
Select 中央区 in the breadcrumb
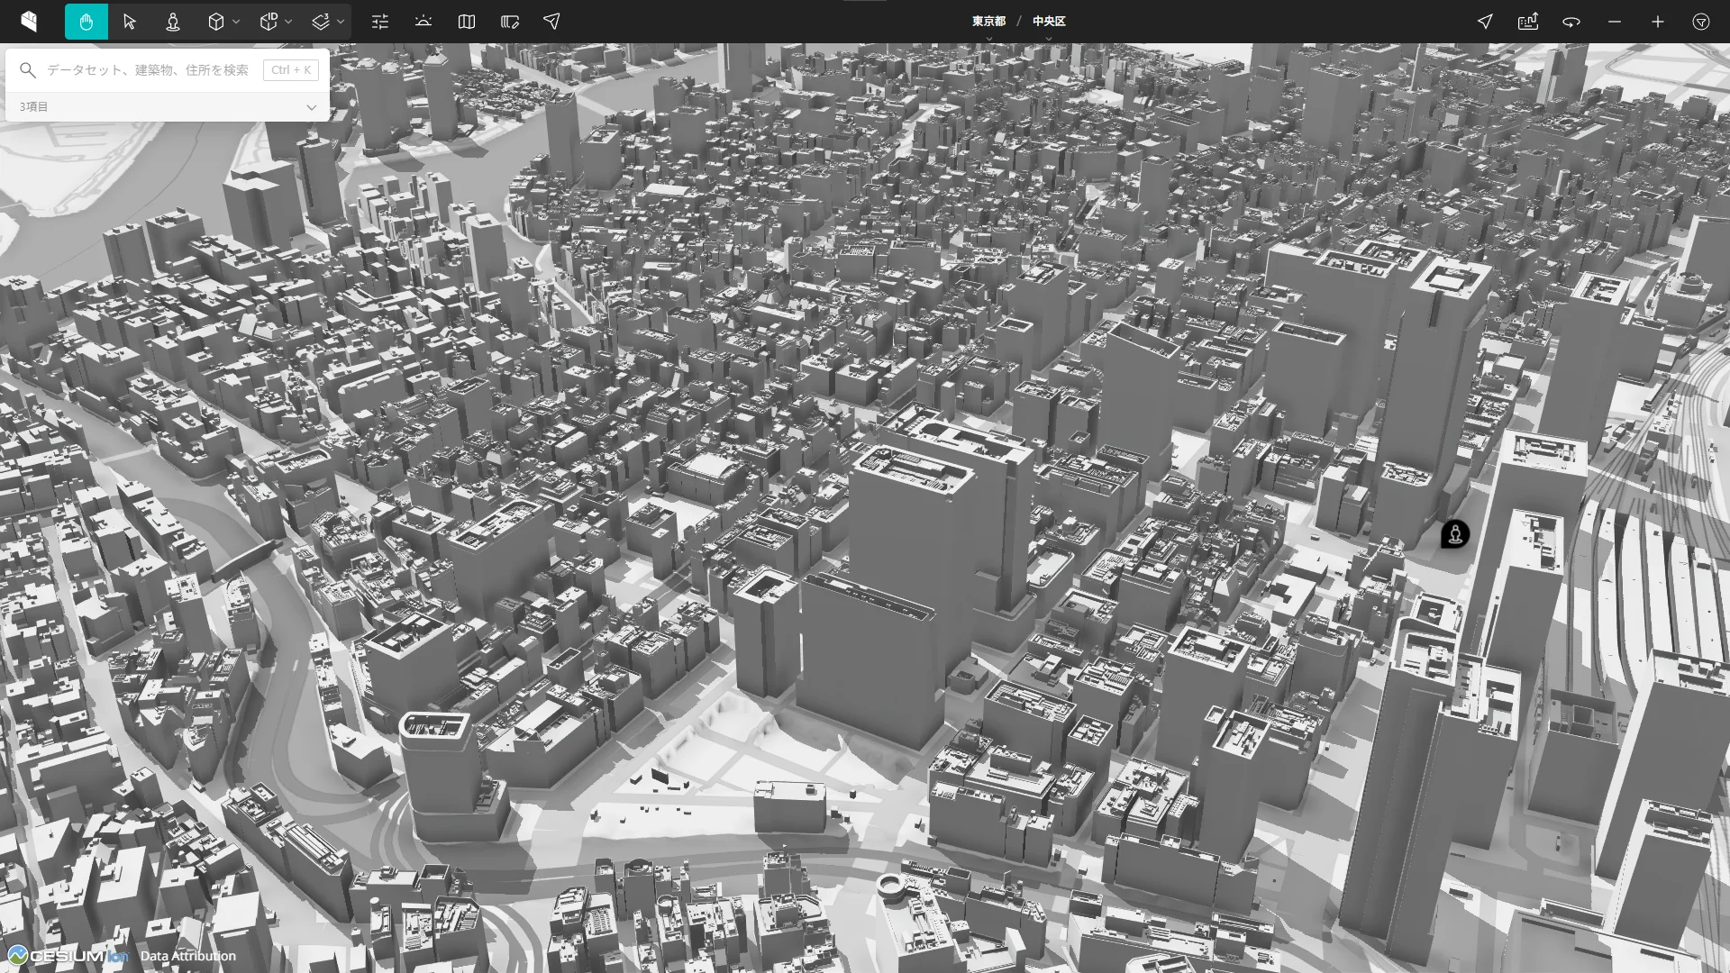(1048, 21)
